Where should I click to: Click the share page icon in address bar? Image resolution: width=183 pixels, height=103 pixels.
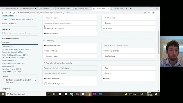(x=145, y=13)
